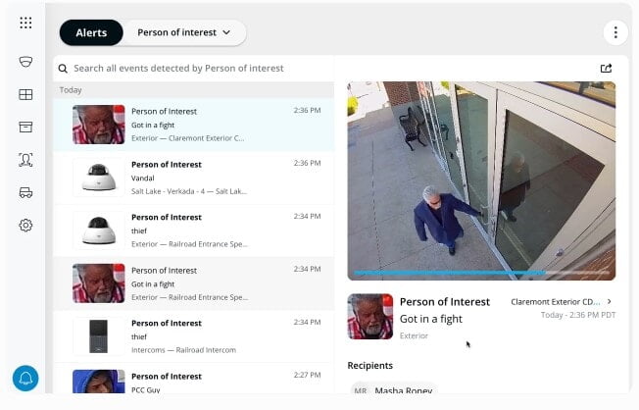Open the PCC Guy alert at 2:27 PM
The height and width of the screenshot is (410, 639).
click(194, 380)
